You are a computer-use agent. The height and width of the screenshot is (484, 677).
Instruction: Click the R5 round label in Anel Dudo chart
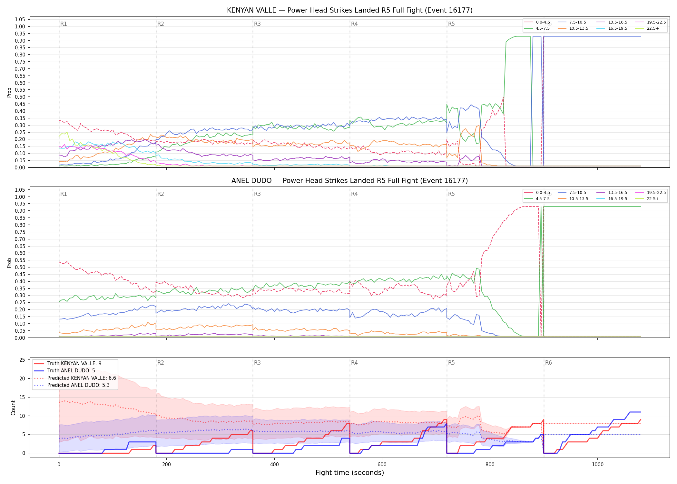pyautogui.click(x=451, y=194)
